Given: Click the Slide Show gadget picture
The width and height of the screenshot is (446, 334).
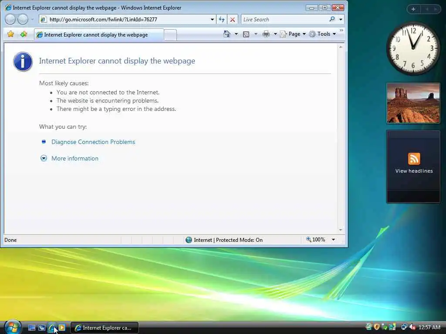Looking at the screenshot, I should pos(413,103).
